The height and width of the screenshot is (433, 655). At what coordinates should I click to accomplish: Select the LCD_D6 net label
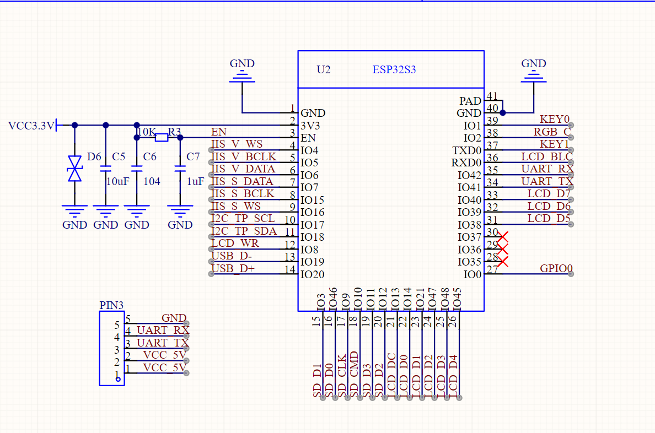coord(549,206)
